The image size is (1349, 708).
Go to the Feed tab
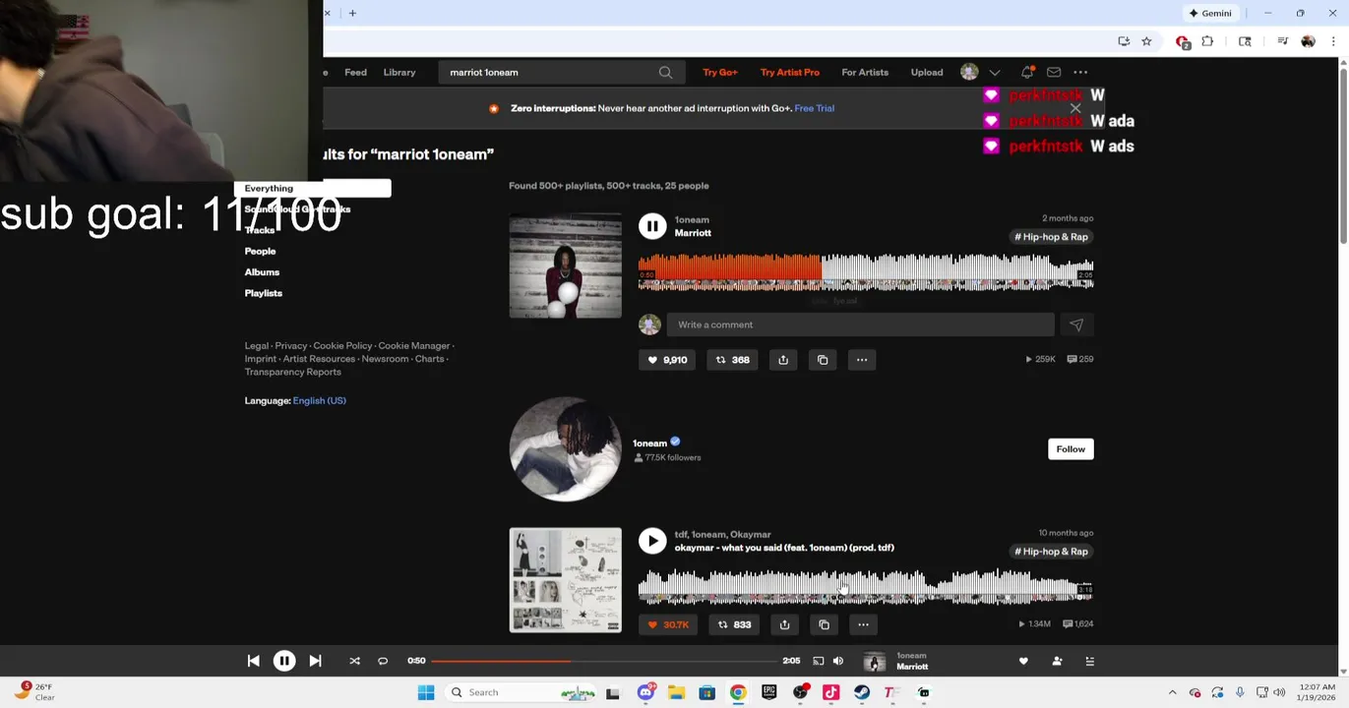[355, 72]
